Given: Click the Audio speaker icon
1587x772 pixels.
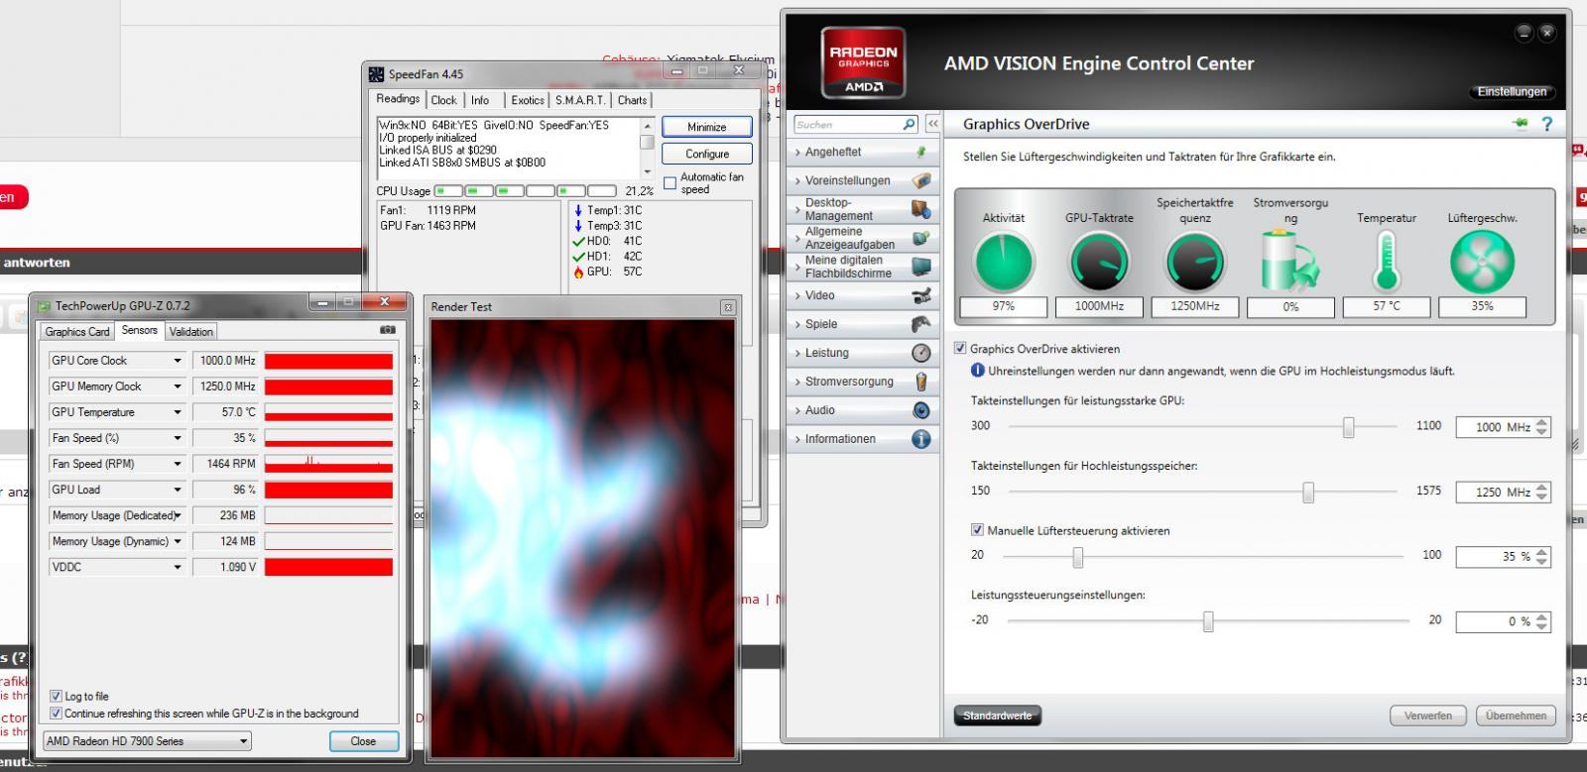Looking at the screenshot, I should pos(921,410).
